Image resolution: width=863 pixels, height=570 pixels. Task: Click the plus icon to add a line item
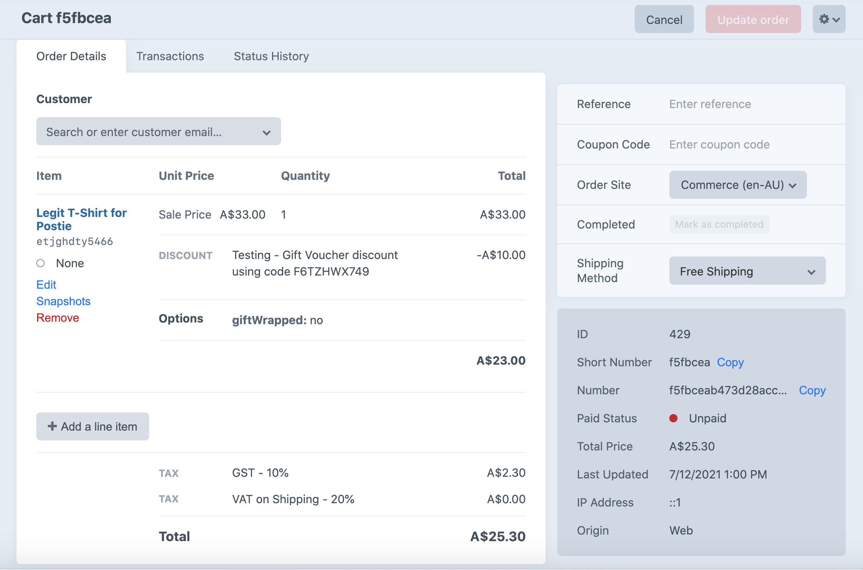pyautogui.click(x=52, y=426)
